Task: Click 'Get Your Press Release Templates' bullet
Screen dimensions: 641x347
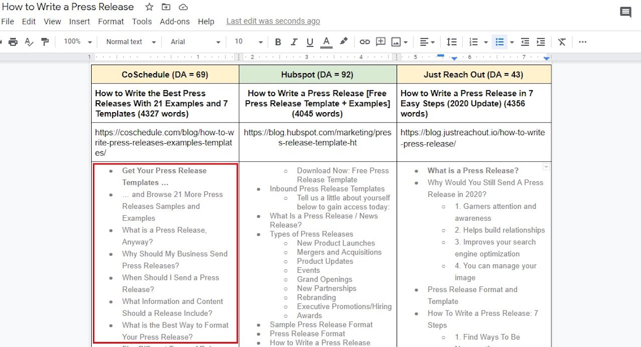Action: click(164, 176)
